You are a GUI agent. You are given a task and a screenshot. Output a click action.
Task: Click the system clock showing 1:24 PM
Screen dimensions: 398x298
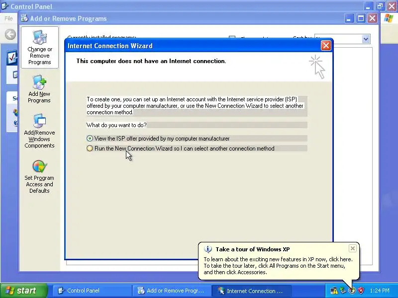[380, 291]
